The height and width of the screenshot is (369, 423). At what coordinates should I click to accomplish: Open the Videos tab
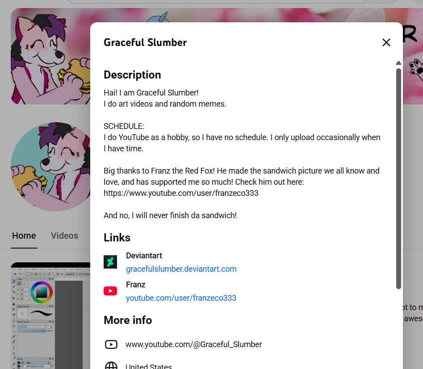point(64,236)
